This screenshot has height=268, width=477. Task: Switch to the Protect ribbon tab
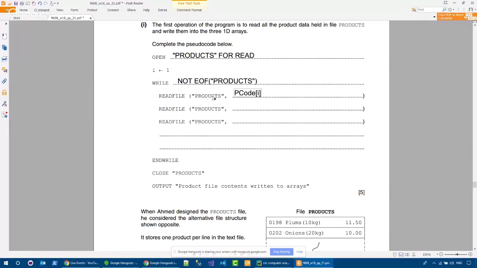[92, 10]
